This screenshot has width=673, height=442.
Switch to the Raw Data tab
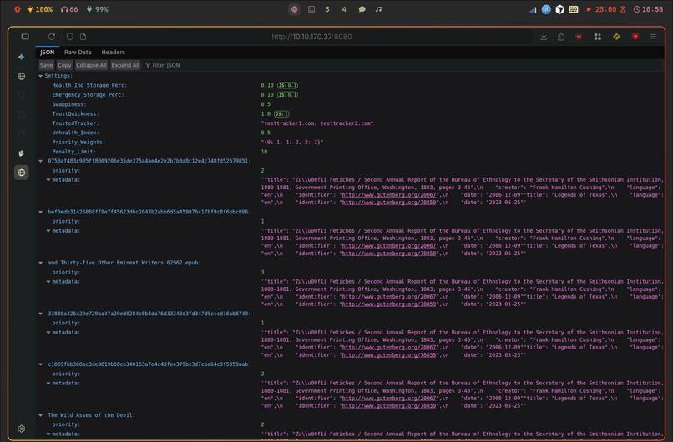point(78,53)
